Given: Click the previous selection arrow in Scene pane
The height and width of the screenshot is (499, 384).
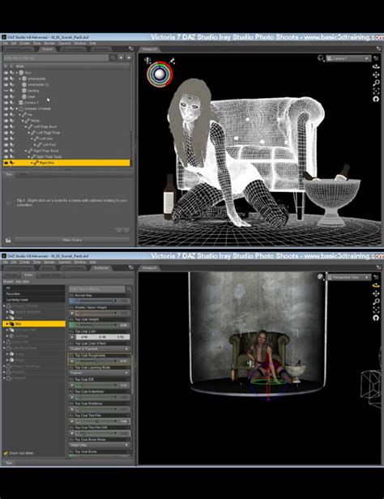Looking at the screenshot, I should click(121, 58).
